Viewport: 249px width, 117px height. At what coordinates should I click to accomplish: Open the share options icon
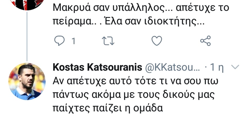coord(206,41)
